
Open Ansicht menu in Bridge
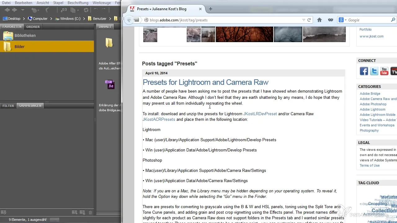pyautogui.click(x=43, y=3)
